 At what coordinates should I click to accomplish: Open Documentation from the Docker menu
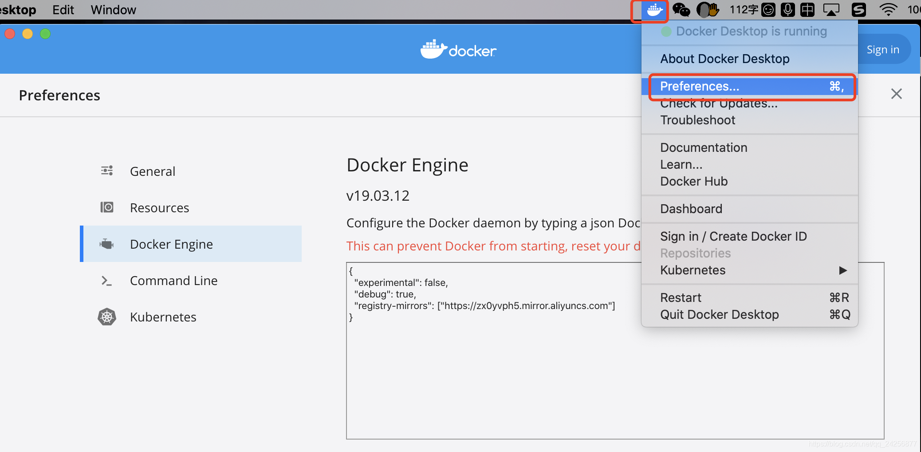pos(750,147)
